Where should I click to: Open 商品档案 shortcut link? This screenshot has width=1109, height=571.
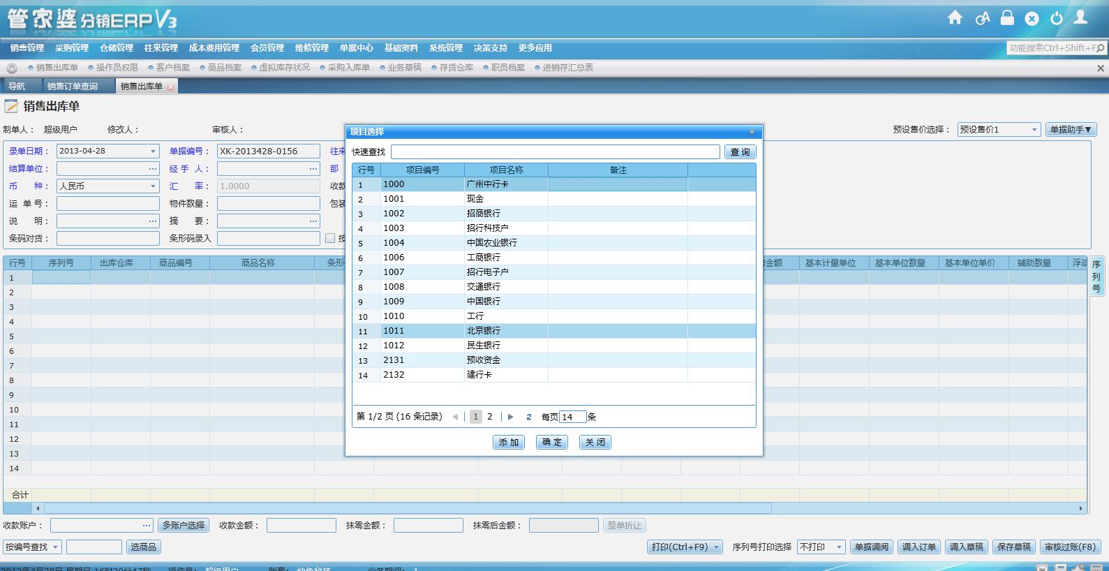(225, 68)
